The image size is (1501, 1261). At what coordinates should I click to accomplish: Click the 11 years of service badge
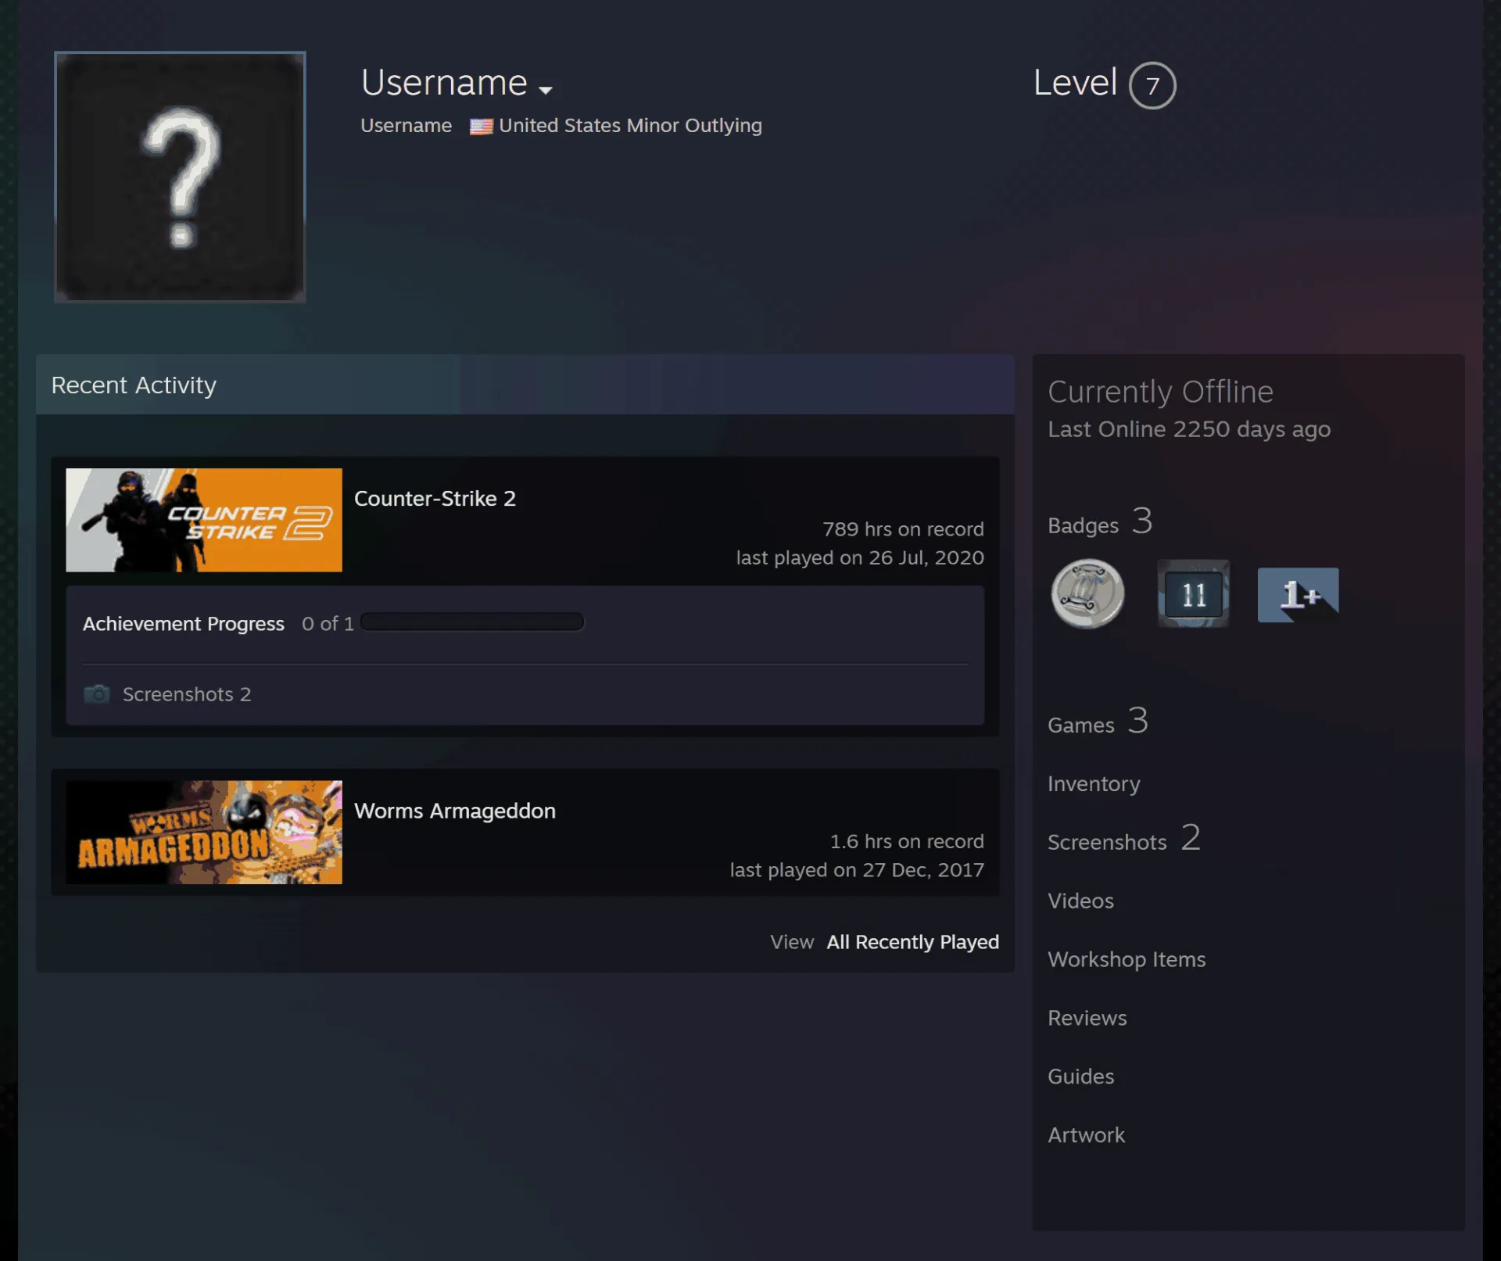tap(1193, 594)
